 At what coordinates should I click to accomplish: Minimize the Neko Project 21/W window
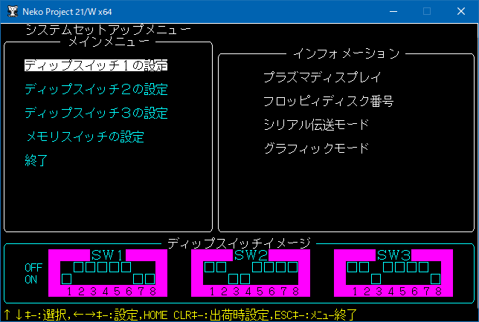(x=393, y=11)
